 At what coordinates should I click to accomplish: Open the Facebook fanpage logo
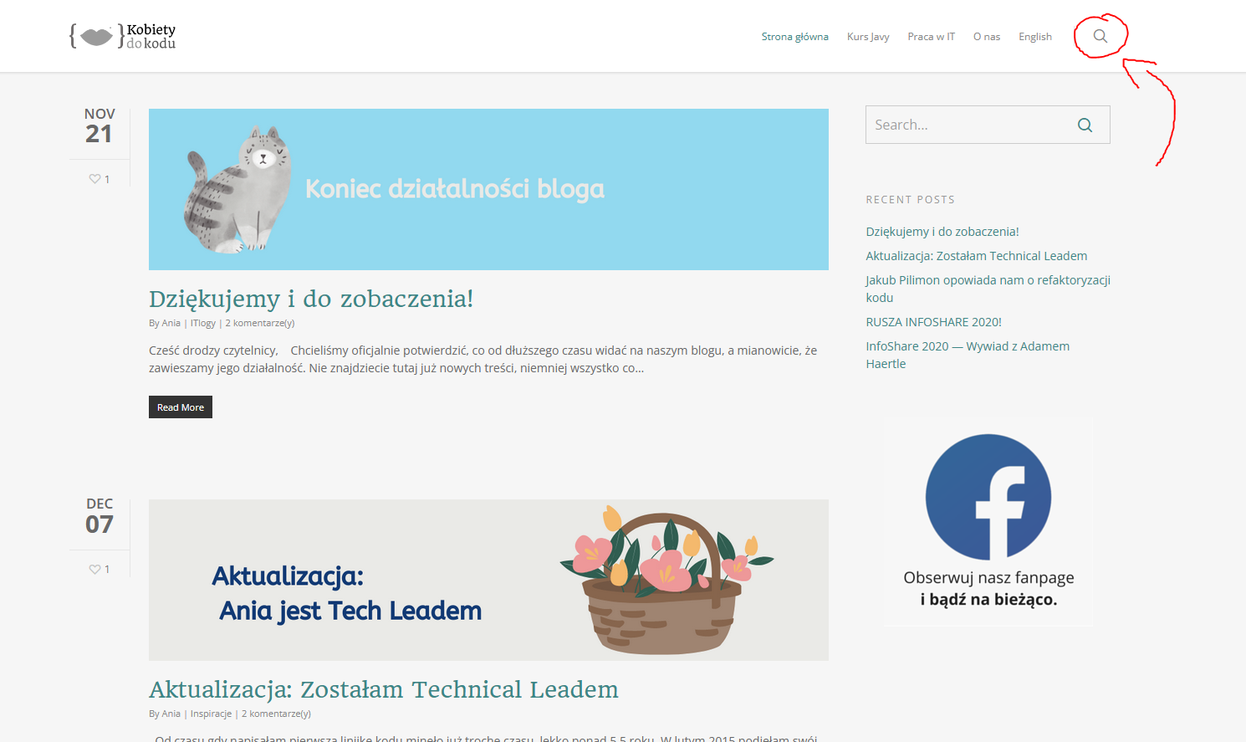[x=988, y=497]
